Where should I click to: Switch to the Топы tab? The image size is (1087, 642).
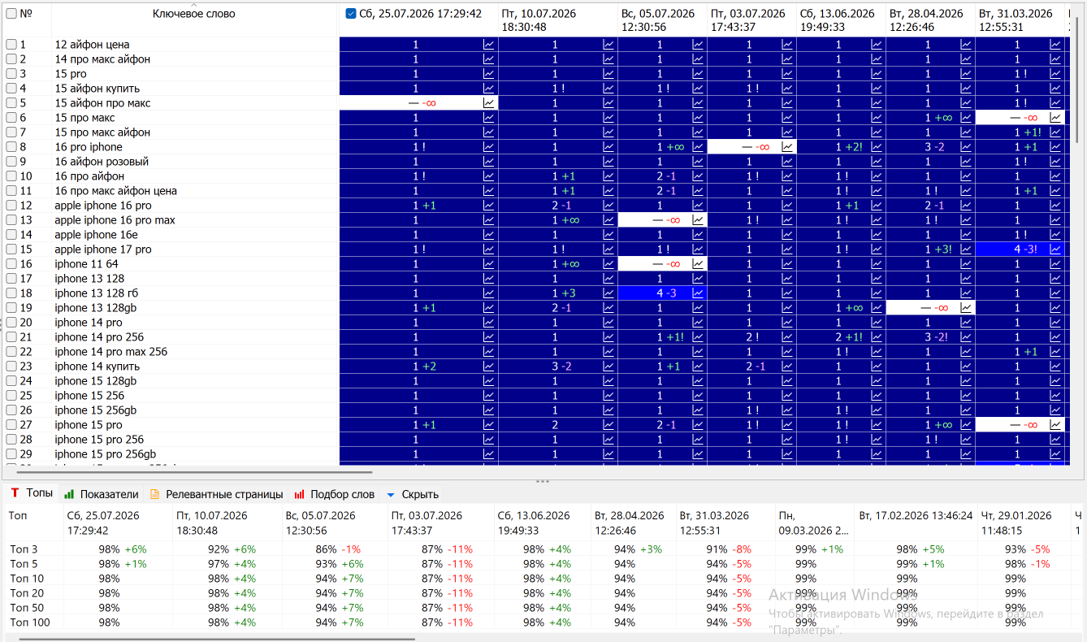coord(32,493)
